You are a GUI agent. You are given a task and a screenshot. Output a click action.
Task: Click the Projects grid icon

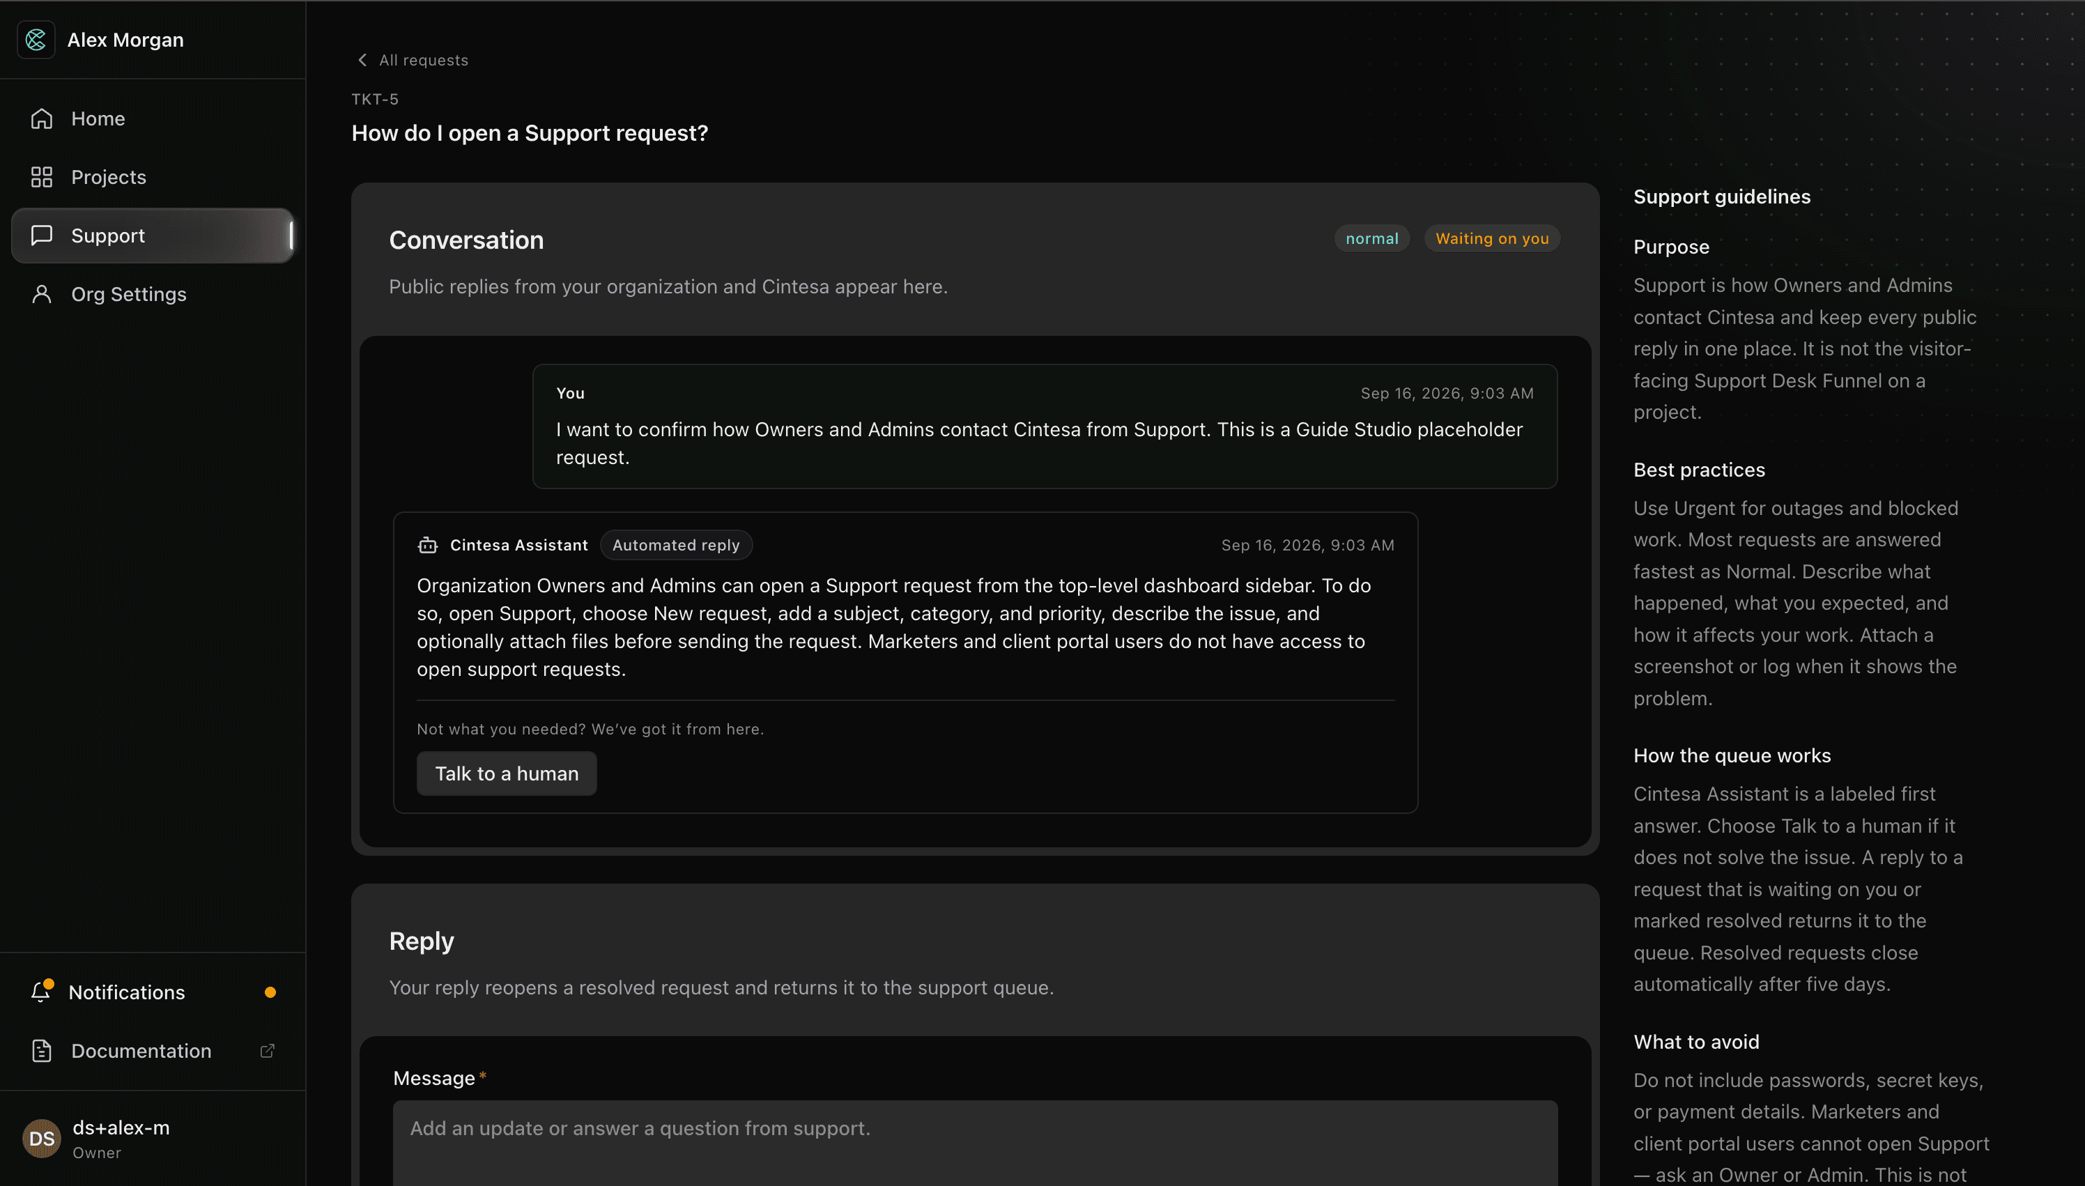42,177
